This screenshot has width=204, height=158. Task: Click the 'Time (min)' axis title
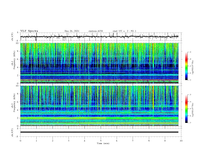click(x=103, y=143)
